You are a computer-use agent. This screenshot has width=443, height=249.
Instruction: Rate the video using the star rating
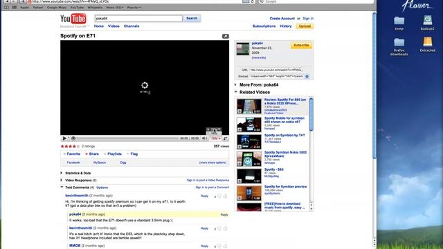70,146
